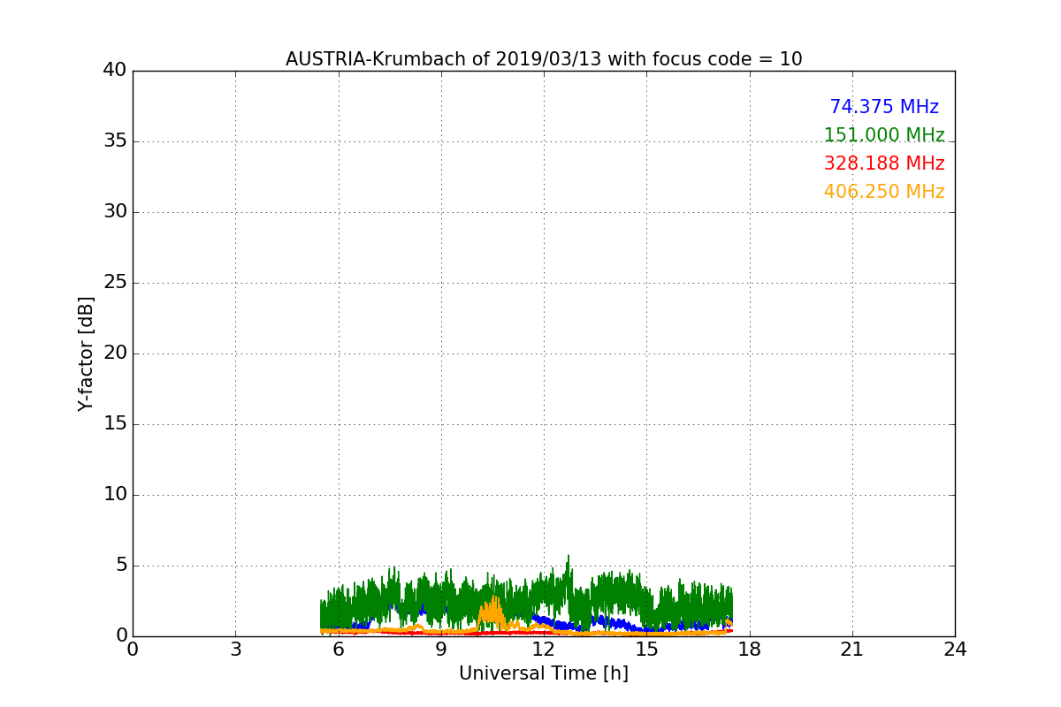
Task: Select the 74.375 MHz legend label
Action: 884,107
